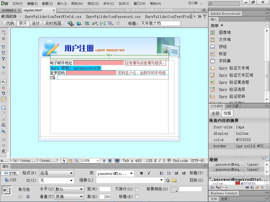The width and height of the screenshot is (270, 202).
Task: Open the 表单 insert category dropdown
Action: [217, 26]
